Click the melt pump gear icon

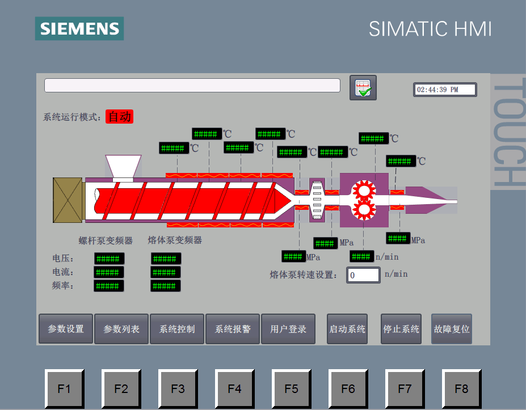[364, 200]
